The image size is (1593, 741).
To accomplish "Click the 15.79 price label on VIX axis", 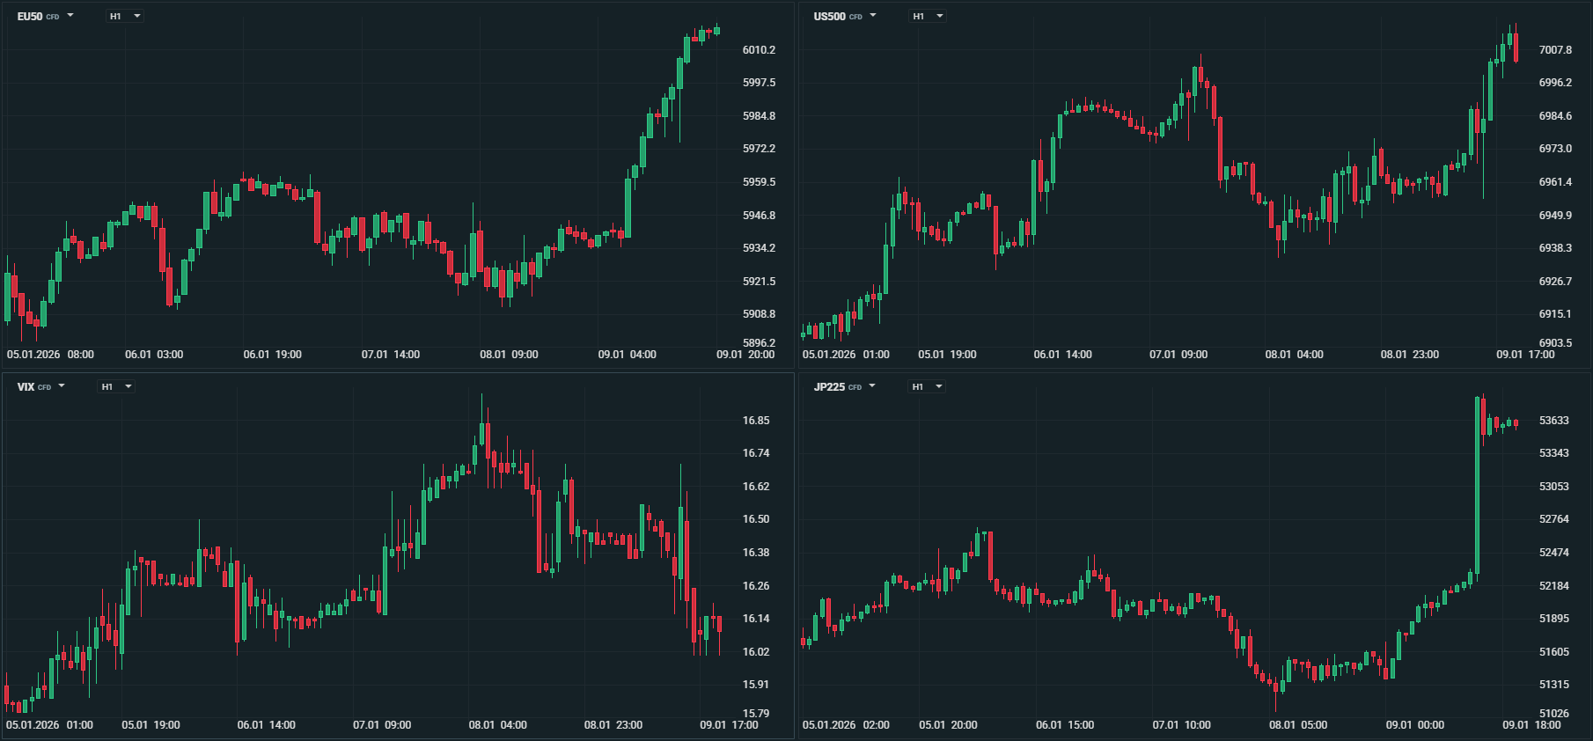I will (x=755, y=714).
